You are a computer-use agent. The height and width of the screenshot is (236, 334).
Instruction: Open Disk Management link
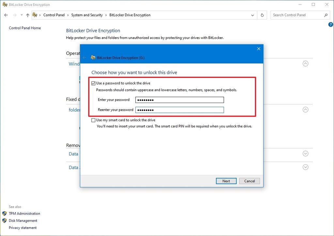coord(23,221)
